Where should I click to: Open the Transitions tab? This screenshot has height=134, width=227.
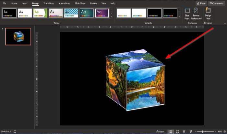coord(49,3)
